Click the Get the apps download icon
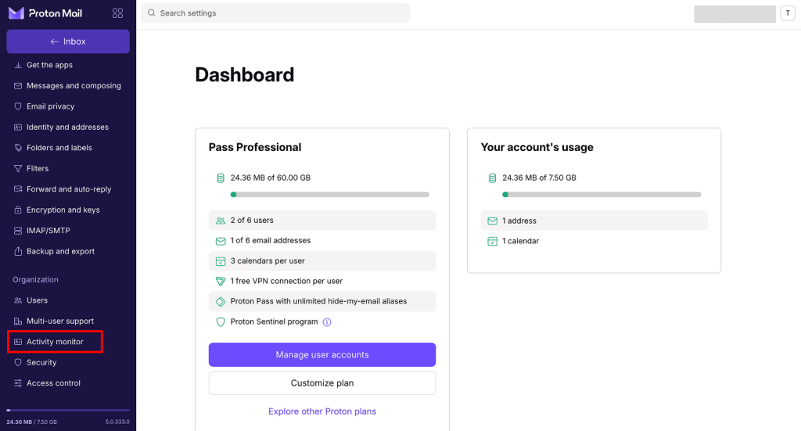This screenshot has height=431, width=801. (x=18, y=65)
